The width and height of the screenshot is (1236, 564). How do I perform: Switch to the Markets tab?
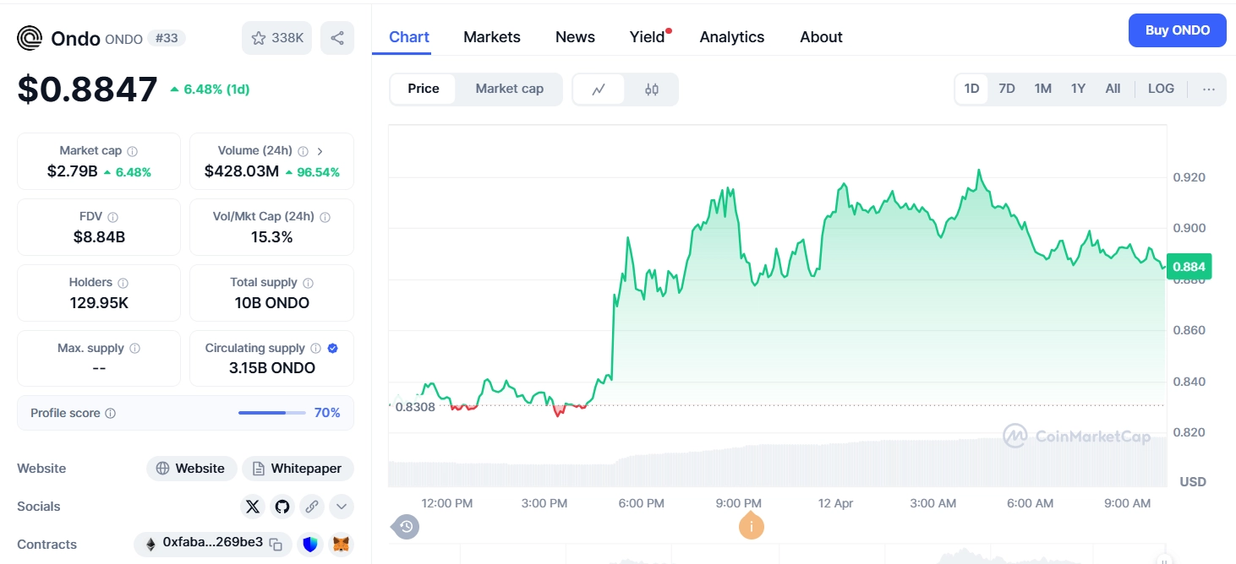point(491,36)
